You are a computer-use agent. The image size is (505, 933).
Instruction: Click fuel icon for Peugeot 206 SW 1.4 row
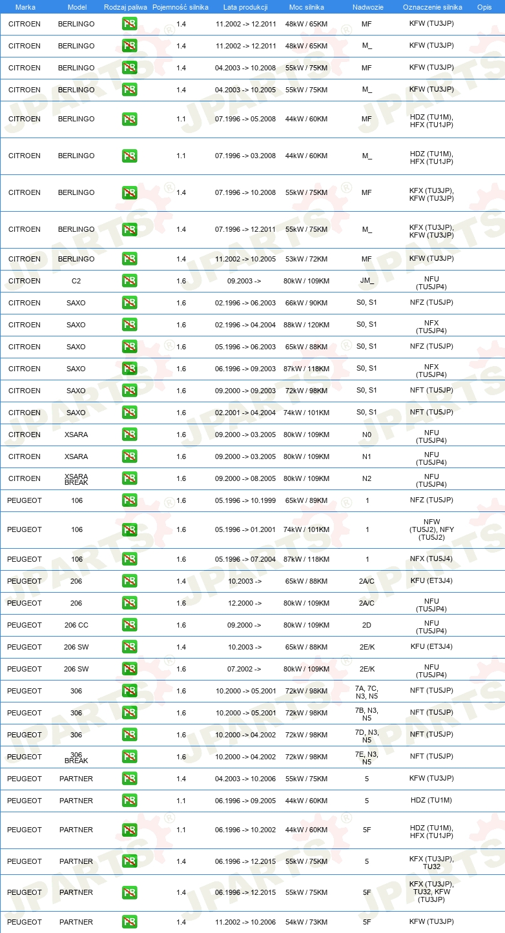pos(130,647)
